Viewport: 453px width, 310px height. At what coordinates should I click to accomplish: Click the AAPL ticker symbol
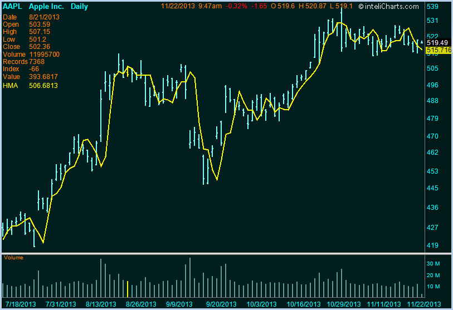coord(12,6)
